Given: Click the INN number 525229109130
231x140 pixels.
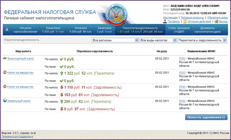Looking at the screenshot, I should pyautogui.click(x=180, y=10).
